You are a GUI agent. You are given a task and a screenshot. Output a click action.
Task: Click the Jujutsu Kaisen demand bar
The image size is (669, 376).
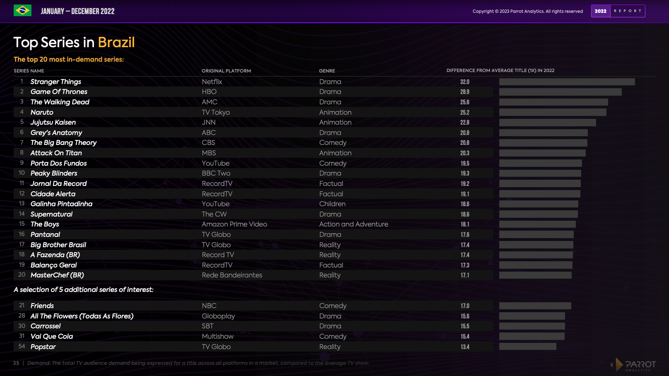point(548,123)
